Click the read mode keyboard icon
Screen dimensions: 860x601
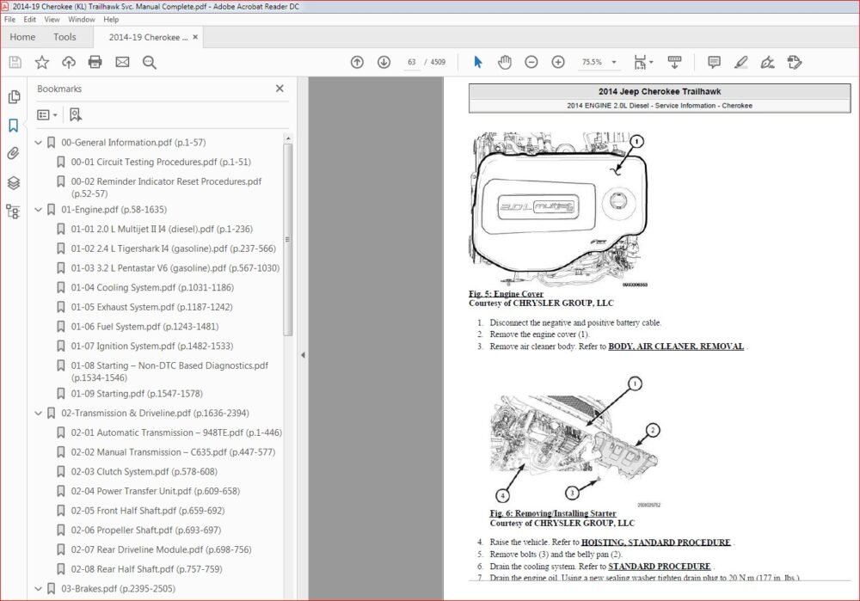point(674,62)
